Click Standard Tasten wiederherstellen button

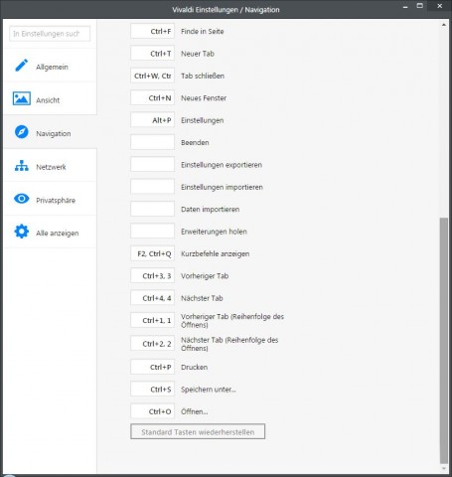coord(198,431)
